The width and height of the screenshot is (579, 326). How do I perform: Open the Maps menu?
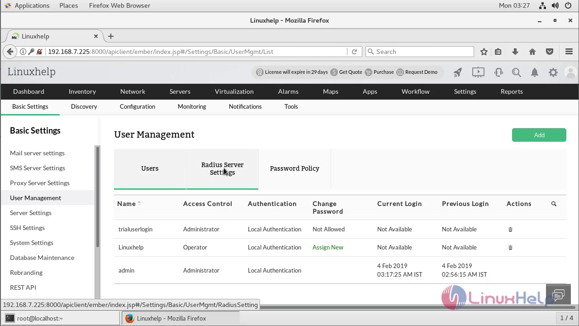331,91
